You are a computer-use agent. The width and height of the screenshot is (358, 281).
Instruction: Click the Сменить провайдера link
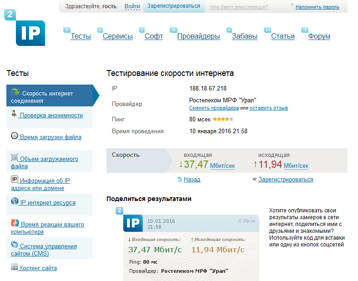[214, 108]
